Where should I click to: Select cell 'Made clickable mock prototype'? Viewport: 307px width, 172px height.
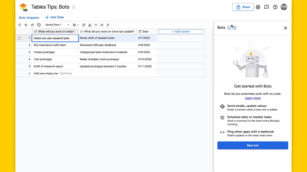click(x=107, y=59)
